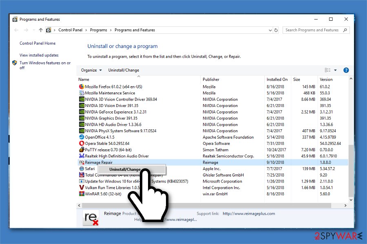Open the help question mark button
The height and width of the screenshot is (244, 367).
[x=346, y=70]
